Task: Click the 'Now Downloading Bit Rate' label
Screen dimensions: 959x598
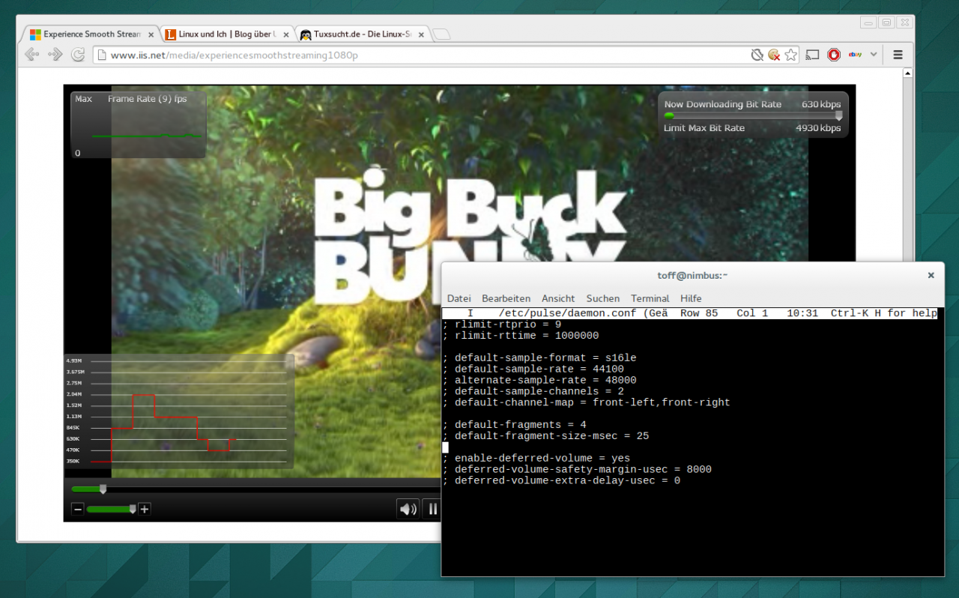Action: (x=722, y=104)
